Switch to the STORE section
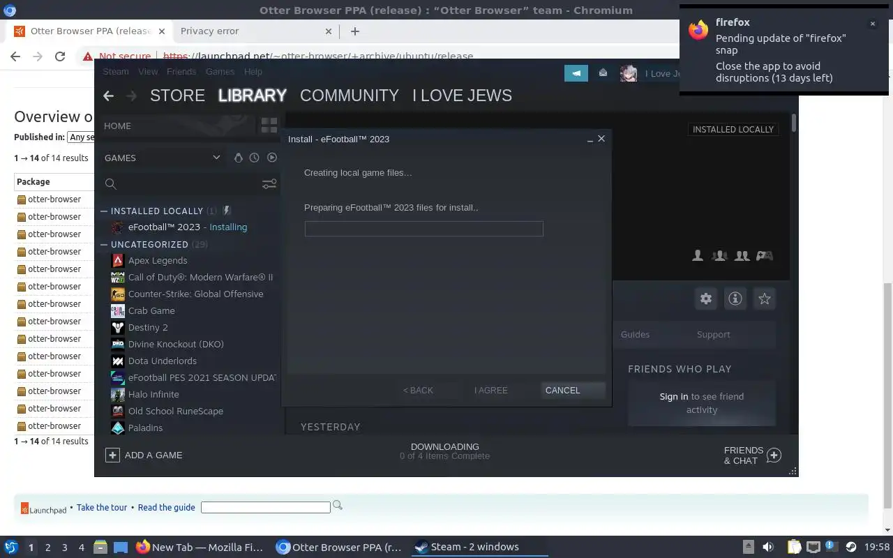The height and width of the screenshot is (558, 893). [177, 96]
